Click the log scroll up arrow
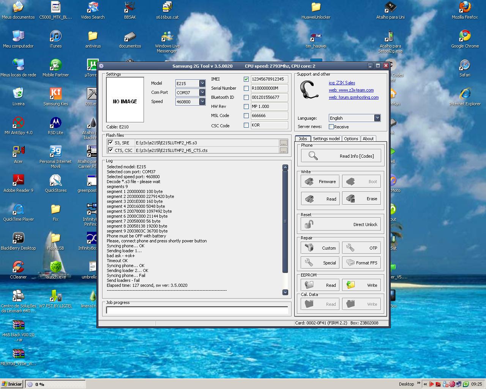The image size is (486, 389). 285,167
